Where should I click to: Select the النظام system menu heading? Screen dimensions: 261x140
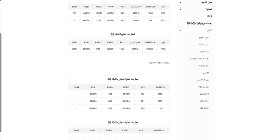(210, 31)
